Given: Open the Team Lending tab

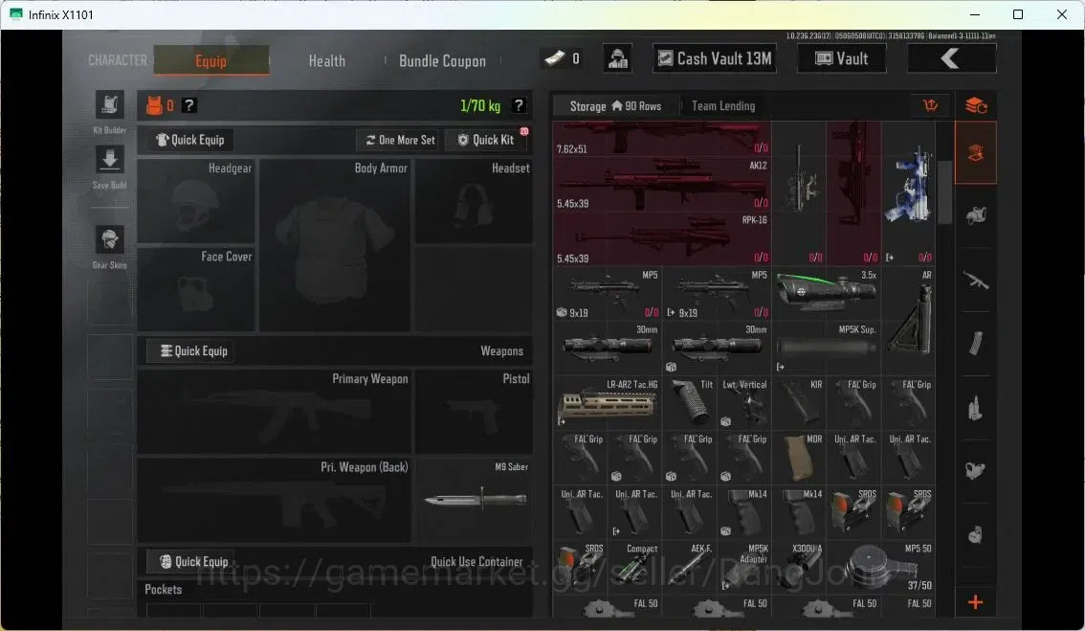Looking at the screenshot, I should pos(723,106).
